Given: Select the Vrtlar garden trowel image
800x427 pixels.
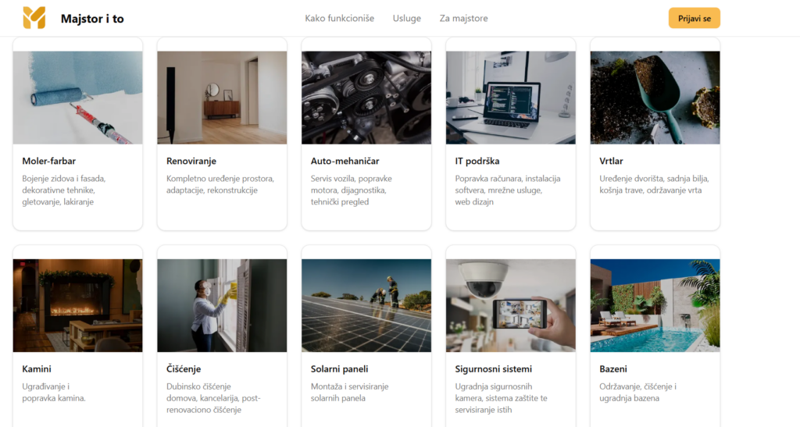Looking at the screenshot, I should 655,98.
